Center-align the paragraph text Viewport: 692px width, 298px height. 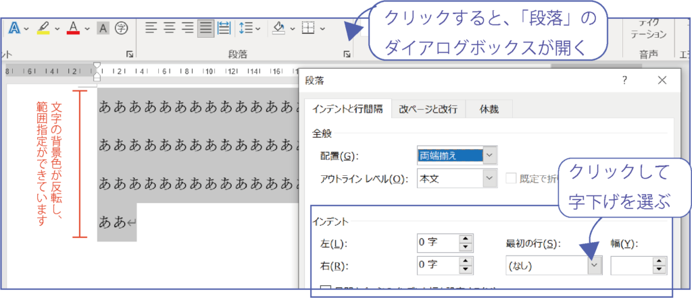pos(169,28)
